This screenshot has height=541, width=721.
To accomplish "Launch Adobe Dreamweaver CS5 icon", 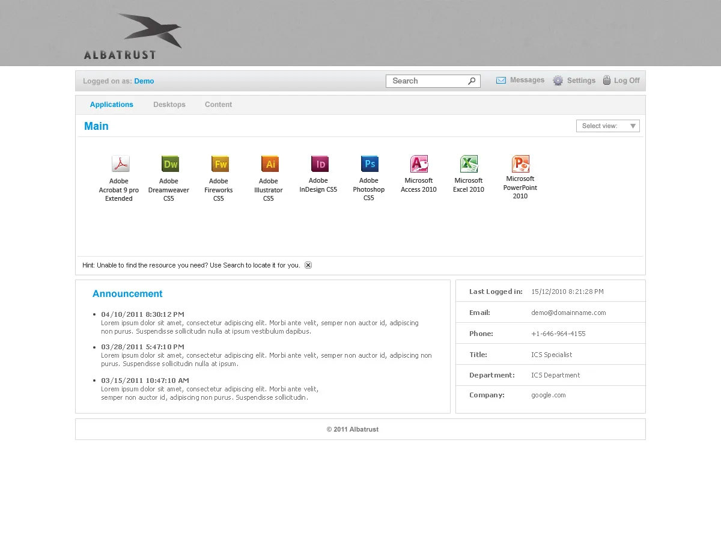I will coord(170,164).
